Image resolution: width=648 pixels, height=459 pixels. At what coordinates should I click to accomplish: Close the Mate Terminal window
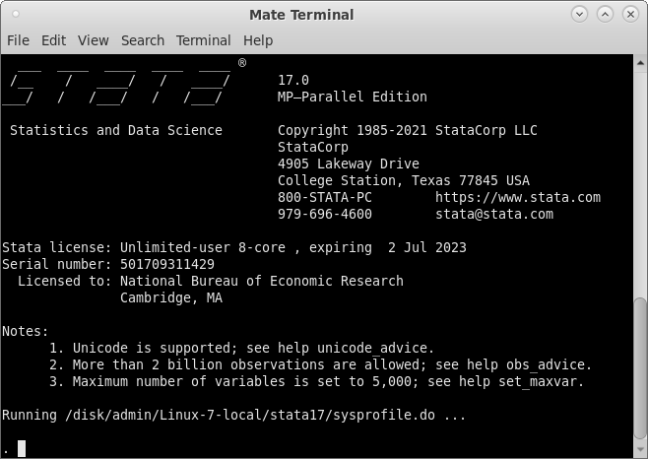tap(628, 14)
